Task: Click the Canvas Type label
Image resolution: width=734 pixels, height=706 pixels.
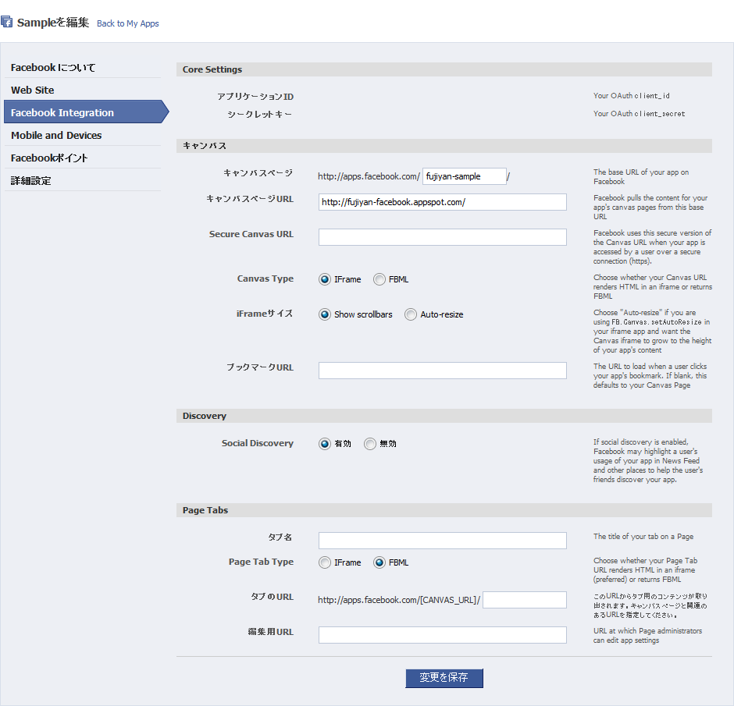Action: pos(265,278)
